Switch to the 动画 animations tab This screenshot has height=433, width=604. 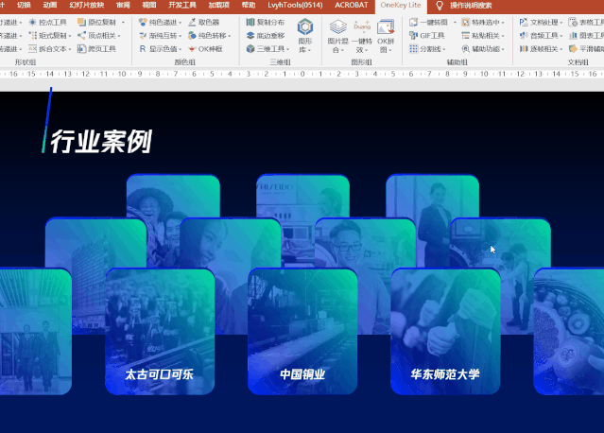[x=50, y=5]
